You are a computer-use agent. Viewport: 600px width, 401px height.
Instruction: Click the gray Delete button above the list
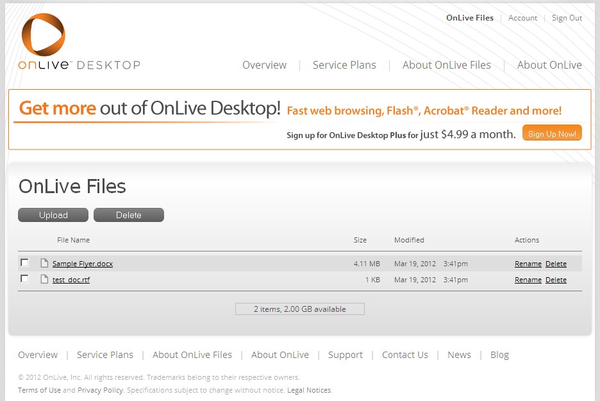pos(129,215)
